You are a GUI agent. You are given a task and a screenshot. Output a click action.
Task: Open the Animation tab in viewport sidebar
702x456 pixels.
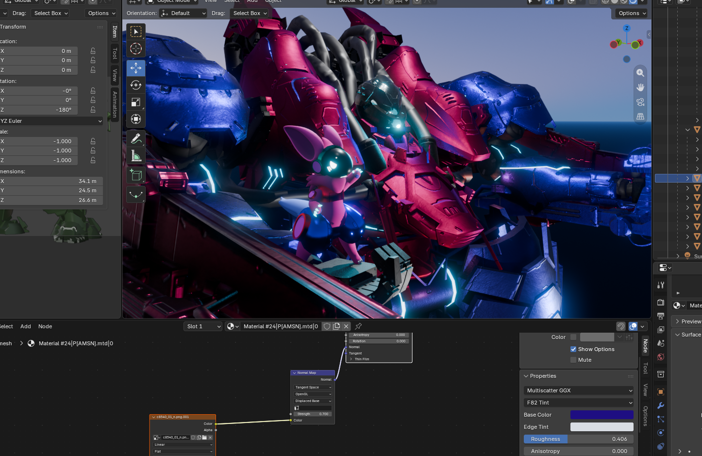(x=115, y=104)
